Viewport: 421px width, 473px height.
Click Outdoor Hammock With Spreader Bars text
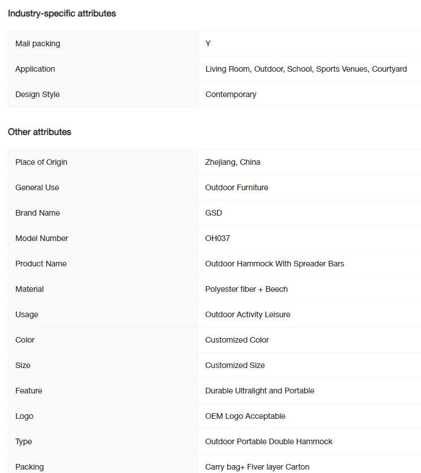(x=275, y=264)
